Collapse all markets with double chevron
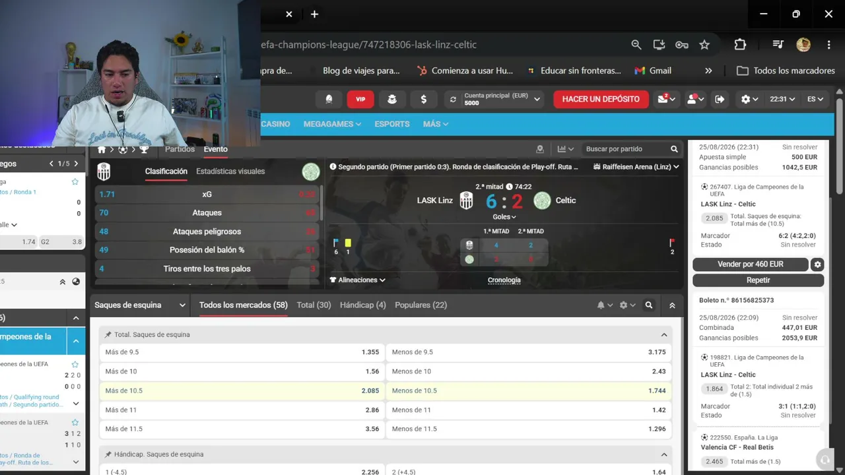The height and width of the screenshot is (475, 845). [672, 305]
